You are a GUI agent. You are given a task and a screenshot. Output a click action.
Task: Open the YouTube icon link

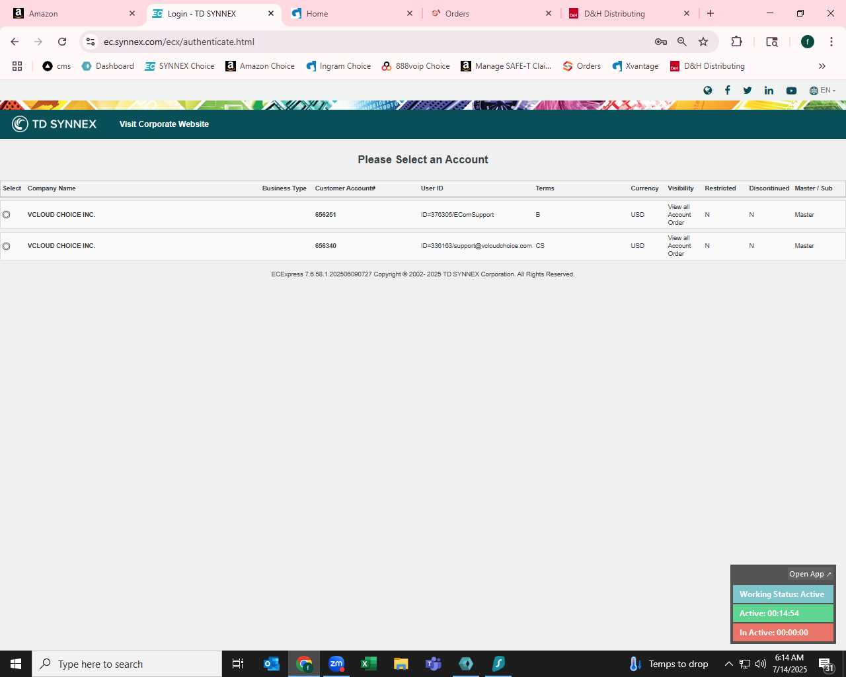point(791,91)
